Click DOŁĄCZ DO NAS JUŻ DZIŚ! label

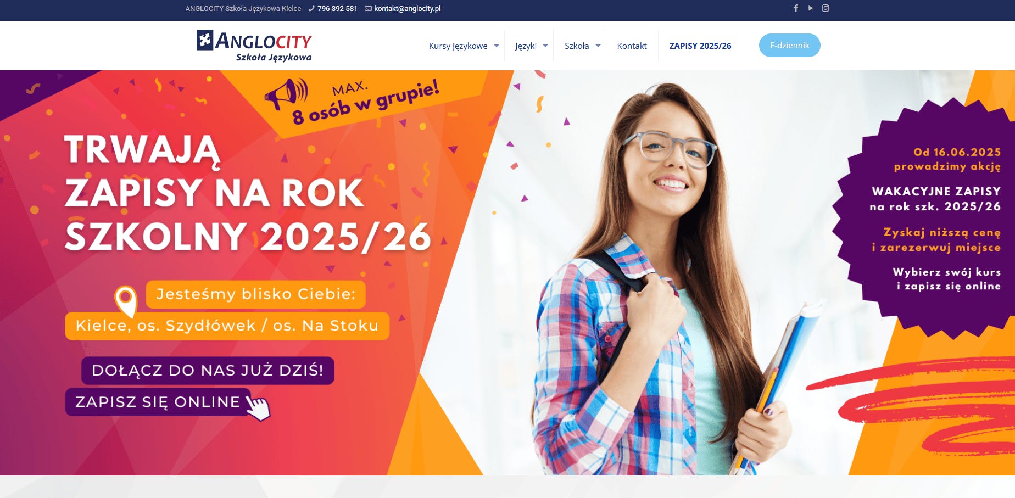(208, 370)
